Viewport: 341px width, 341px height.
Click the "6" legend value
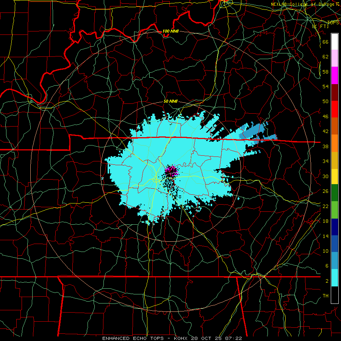point(327,266)
